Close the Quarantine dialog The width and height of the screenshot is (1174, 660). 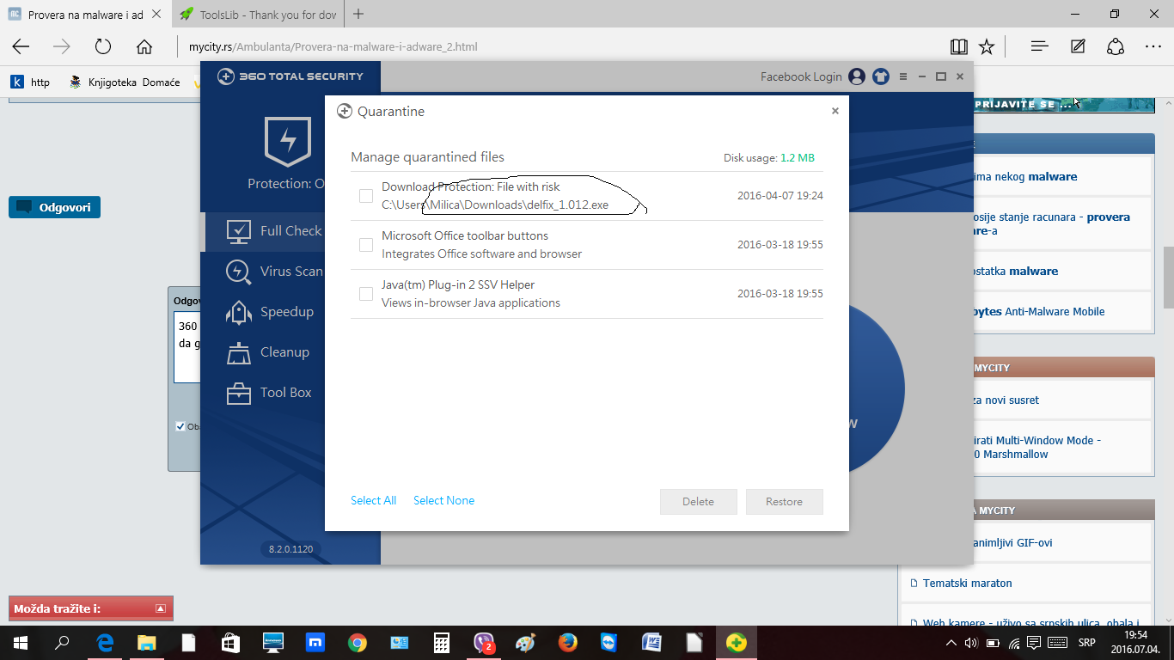coord(835,111)
